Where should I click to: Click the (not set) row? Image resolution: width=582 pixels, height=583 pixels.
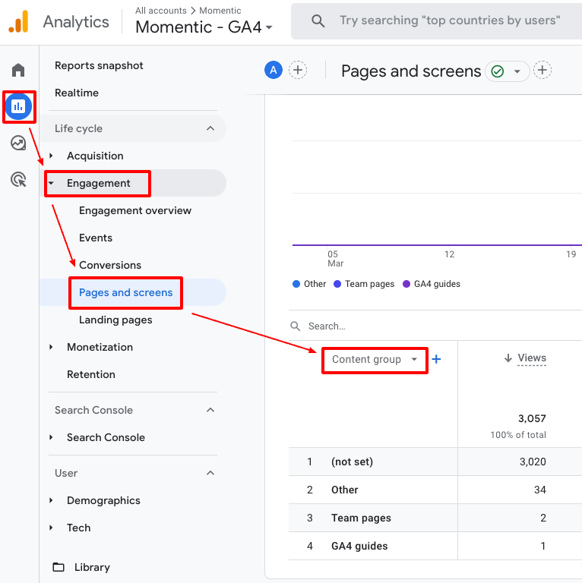(x=435, y=462)
